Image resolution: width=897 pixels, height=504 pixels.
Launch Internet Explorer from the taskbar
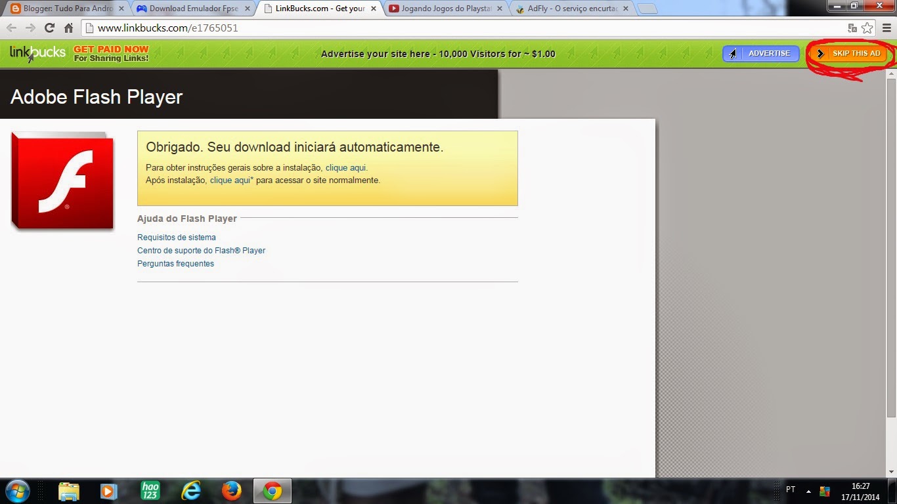coord(191,491)
